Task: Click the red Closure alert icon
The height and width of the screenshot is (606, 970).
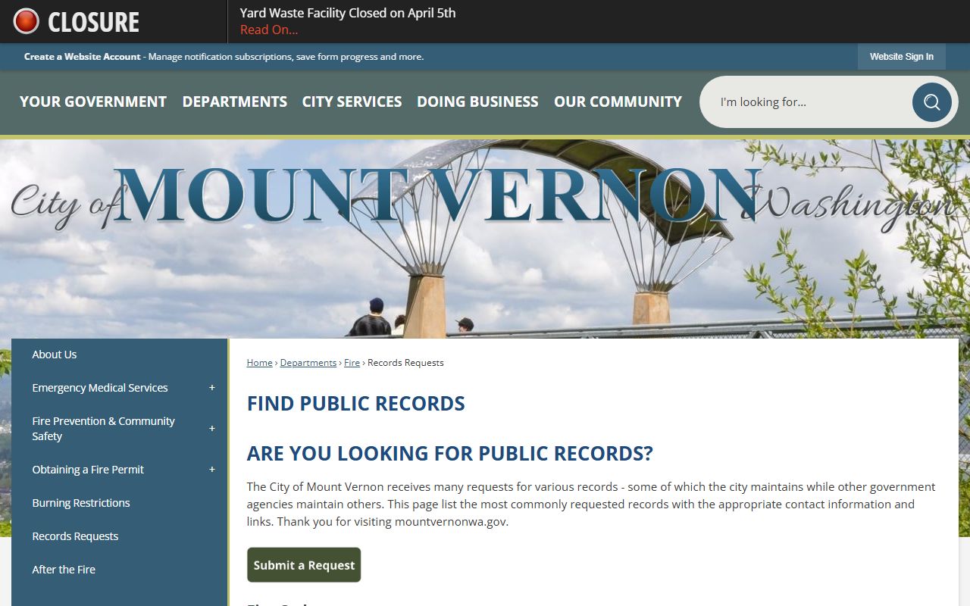Action: [x=27, y=21]
